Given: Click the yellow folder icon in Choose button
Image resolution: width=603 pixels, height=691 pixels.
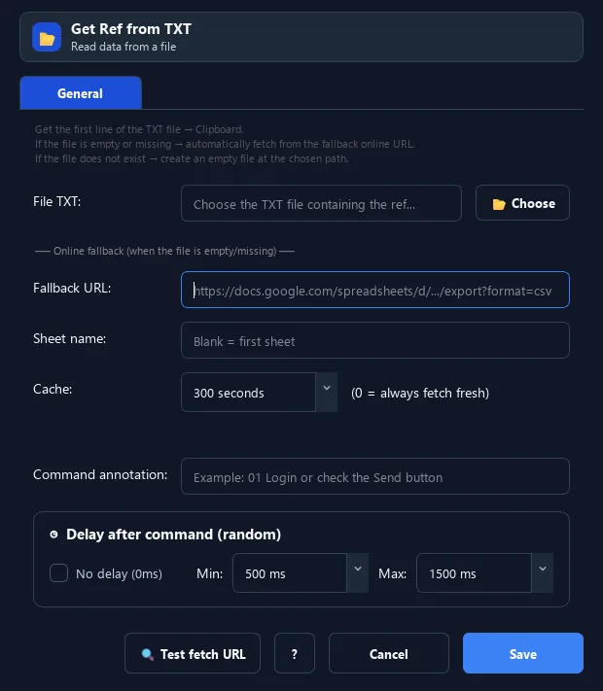Looking at the screenshot, I should [x=499, y=204].
